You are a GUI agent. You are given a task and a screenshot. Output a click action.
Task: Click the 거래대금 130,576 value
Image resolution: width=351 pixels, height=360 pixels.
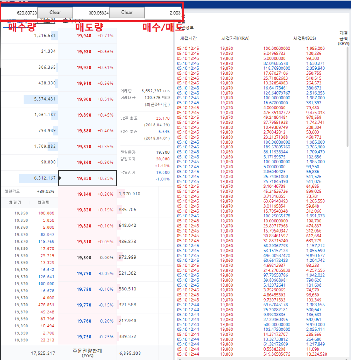[x=157, y=98]
